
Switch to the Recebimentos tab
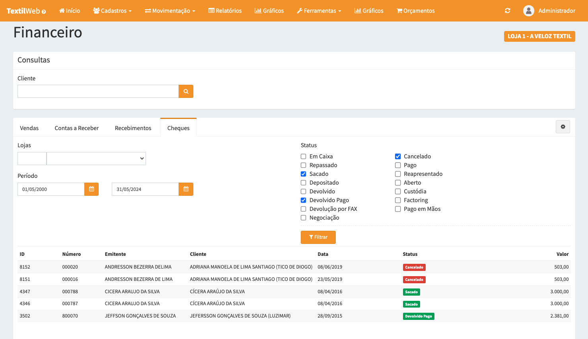133,128
